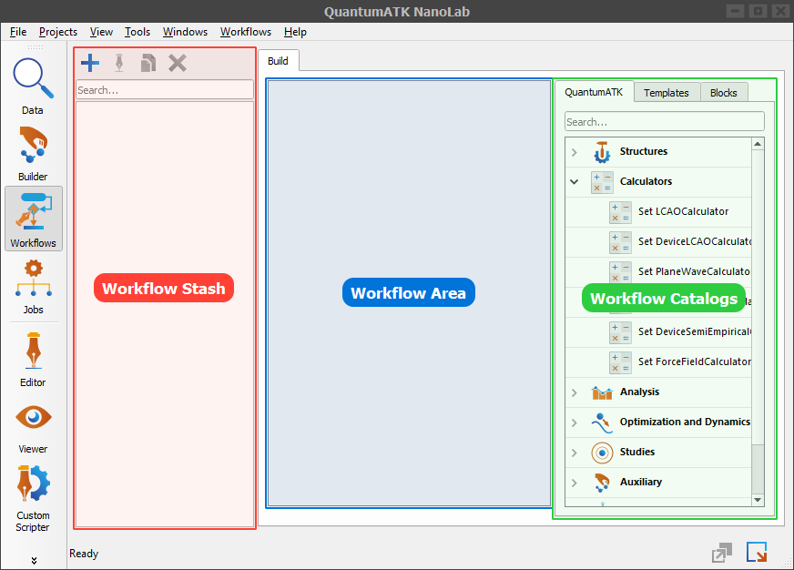Expand the Auxiliary category
Screen dimensions: 794x570
(x=575, y=483)
